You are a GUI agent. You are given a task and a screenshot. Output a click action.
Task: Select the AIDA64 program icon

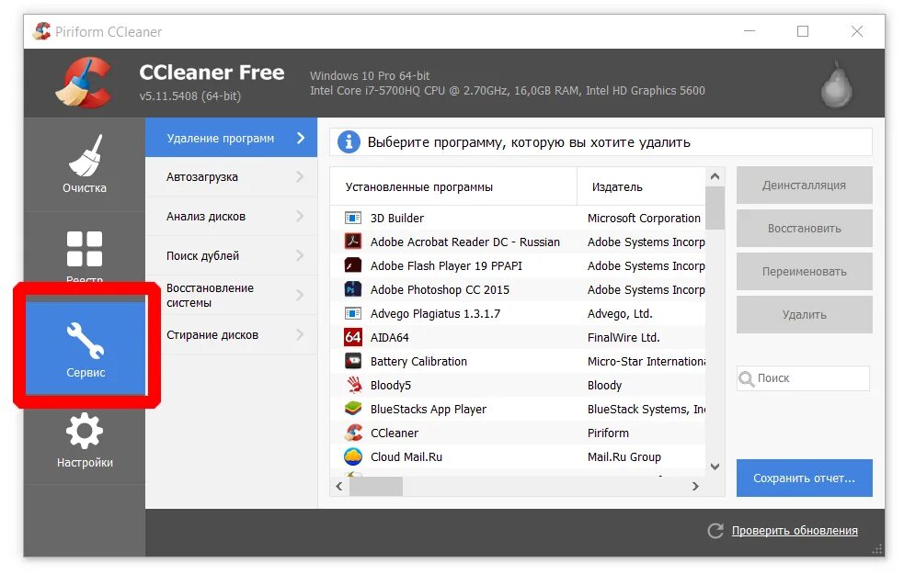(x=353, y=337)
